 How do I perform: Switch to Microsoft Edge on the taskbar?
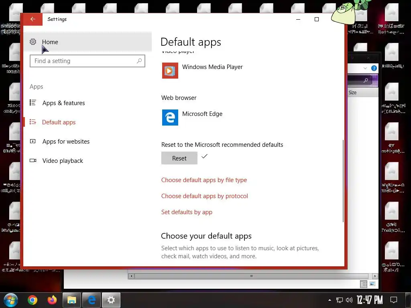(92, 300)
